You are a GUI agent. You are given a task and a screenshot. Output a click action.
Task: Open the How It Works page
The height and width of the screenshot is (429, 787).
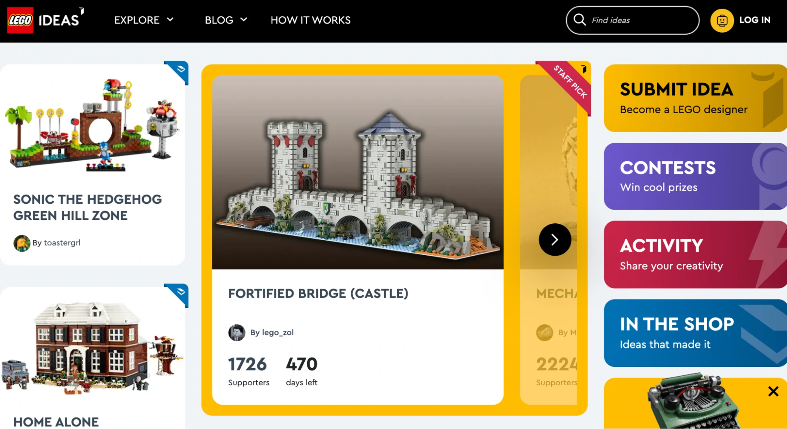[310, 20]
